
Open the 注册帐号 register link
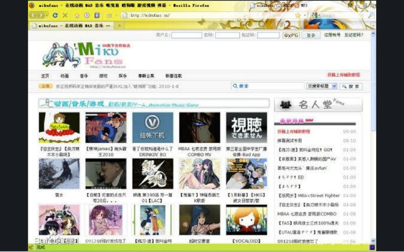332,35
